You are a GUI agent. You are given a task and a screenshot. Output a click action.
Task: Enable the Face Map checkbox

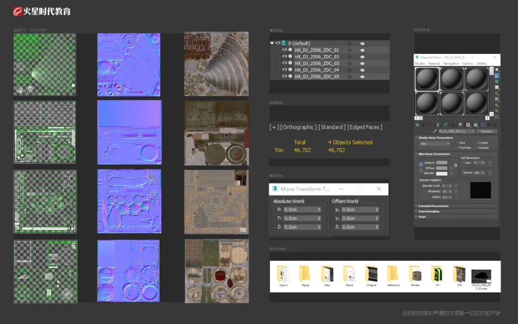458,148
